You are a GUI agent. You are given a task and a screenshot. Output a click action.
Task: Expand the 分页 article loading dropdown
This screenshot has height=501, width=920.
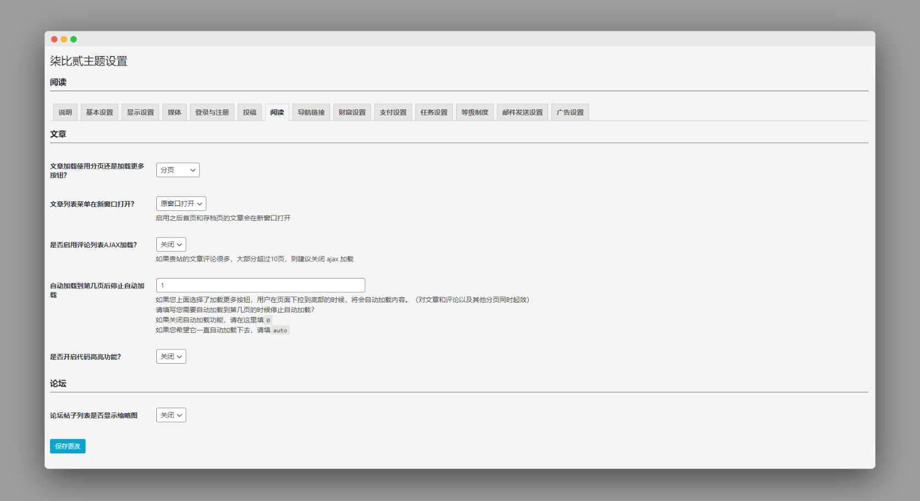pos(178,170)
